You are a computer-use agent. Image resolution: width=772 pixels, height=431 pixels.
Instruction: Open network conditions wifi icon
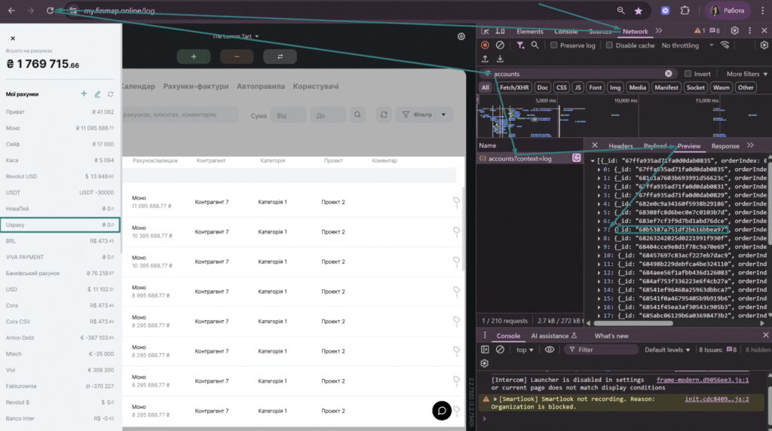[725, 44]
